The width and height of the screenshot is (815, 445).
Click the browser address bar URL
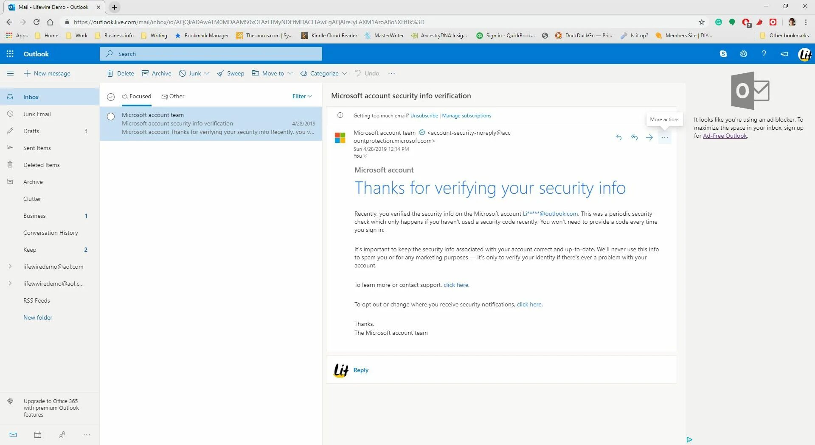tap(249, 22)
